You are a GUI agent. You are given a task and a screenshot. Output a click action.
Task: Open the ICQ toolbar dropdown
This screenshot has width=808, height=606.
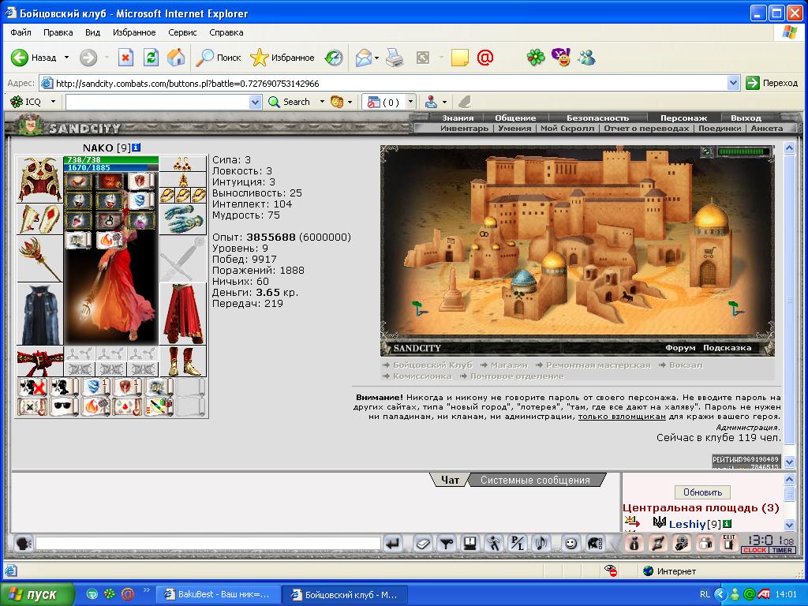(53, 102)
